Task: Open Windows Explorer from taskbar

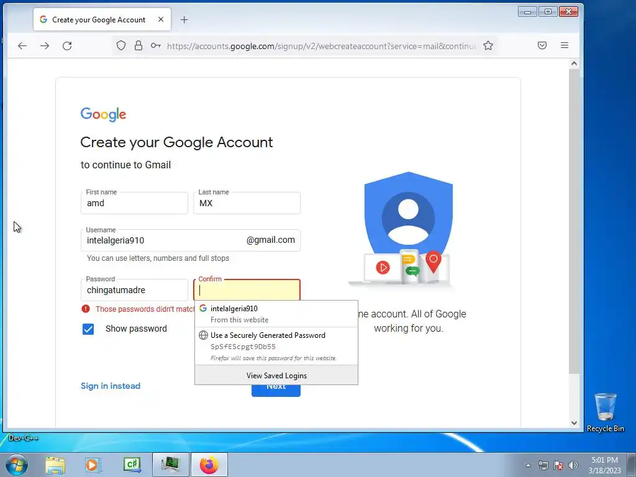Action: pyautogui.click(x=55, y=465)
